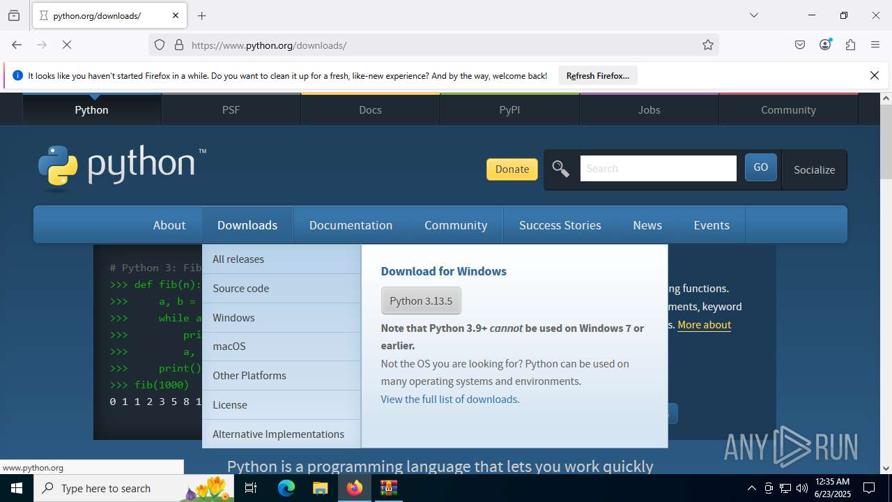Open View the full list of downloads
Image resolution: width=892 pixels, height=502 pixels.
pos(449,400)
